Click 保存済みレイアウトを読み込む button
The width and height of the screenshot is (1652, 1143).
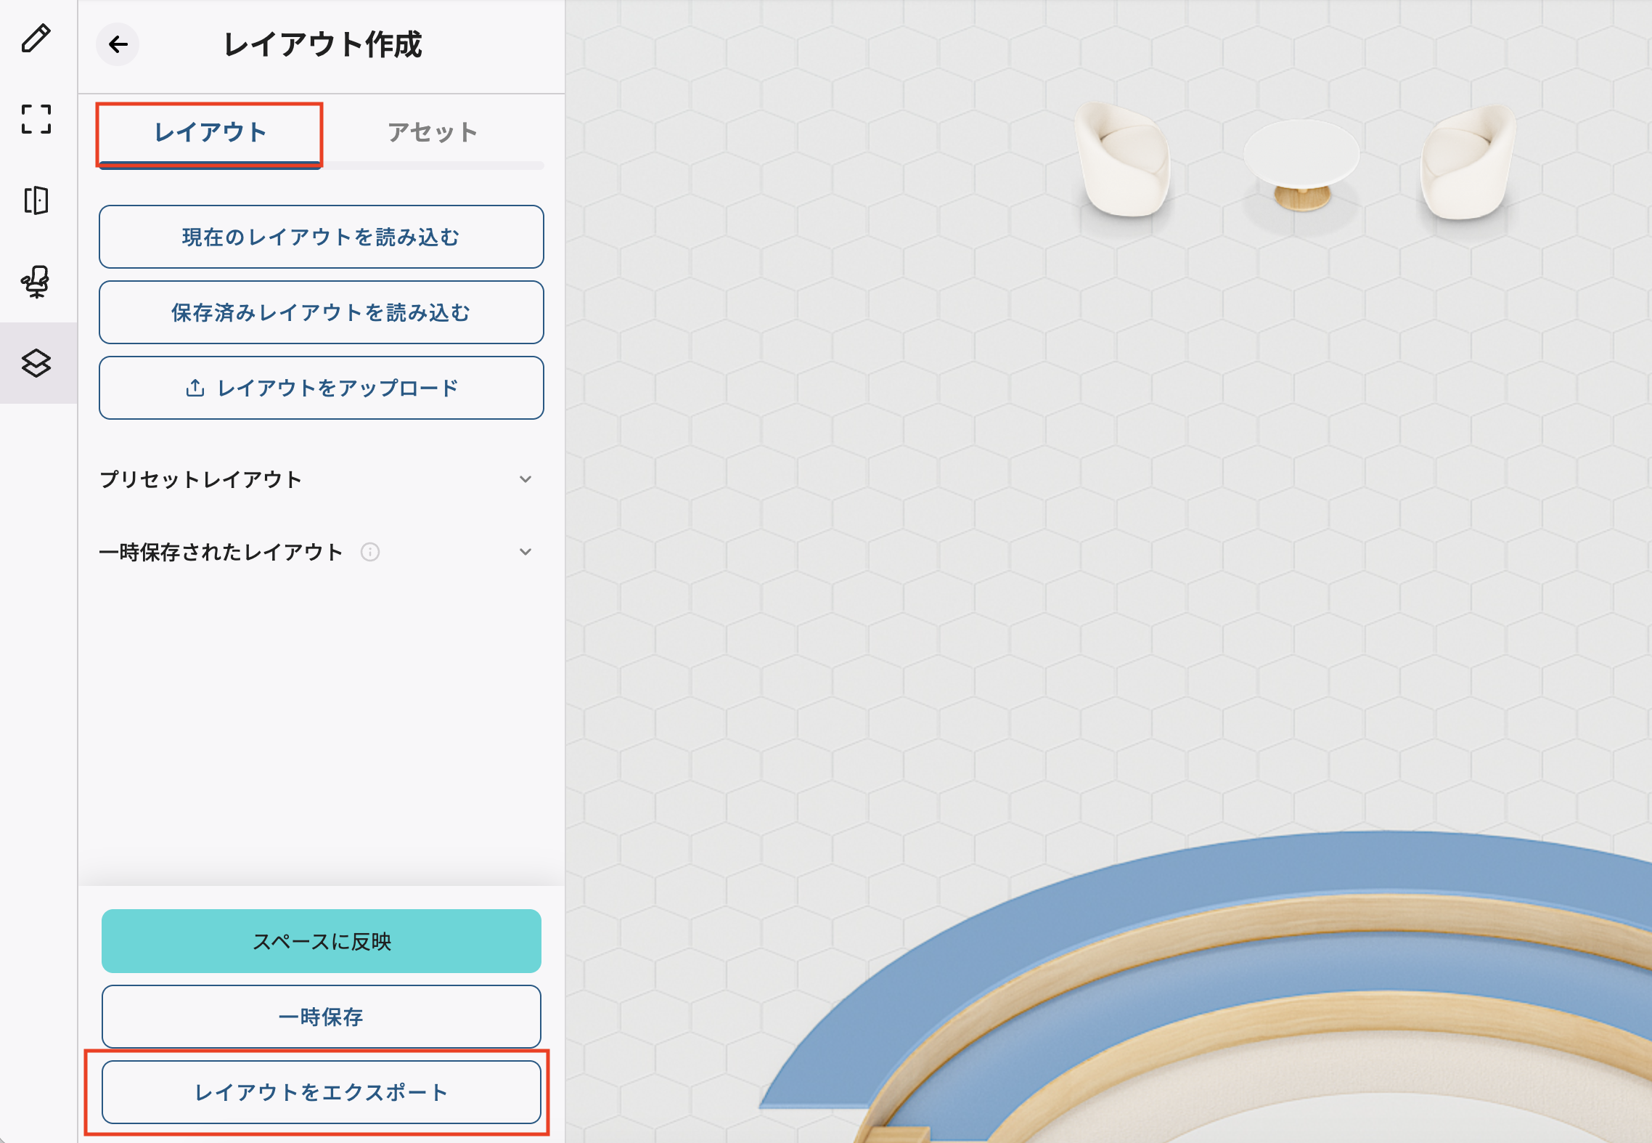pos(322,312)
